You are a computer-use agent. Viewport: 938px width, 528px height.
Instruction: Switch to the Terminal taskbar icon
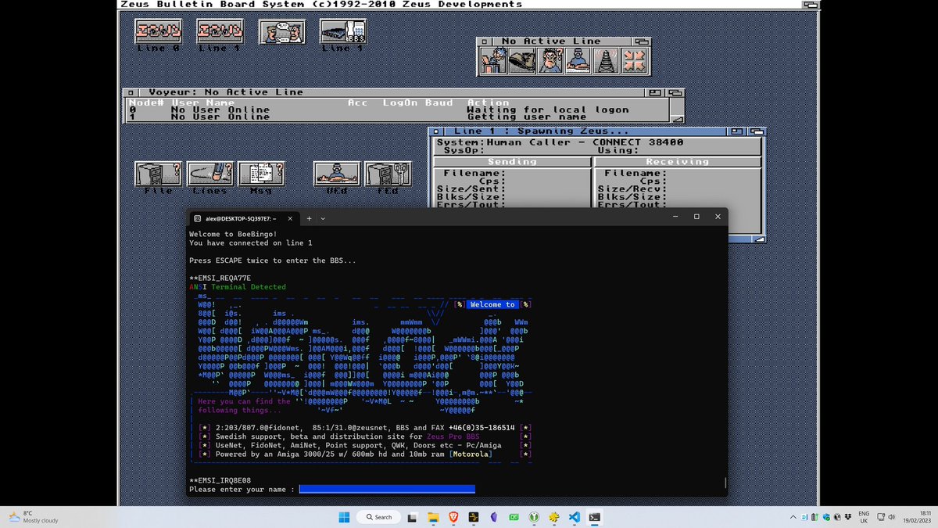point(595,517)
